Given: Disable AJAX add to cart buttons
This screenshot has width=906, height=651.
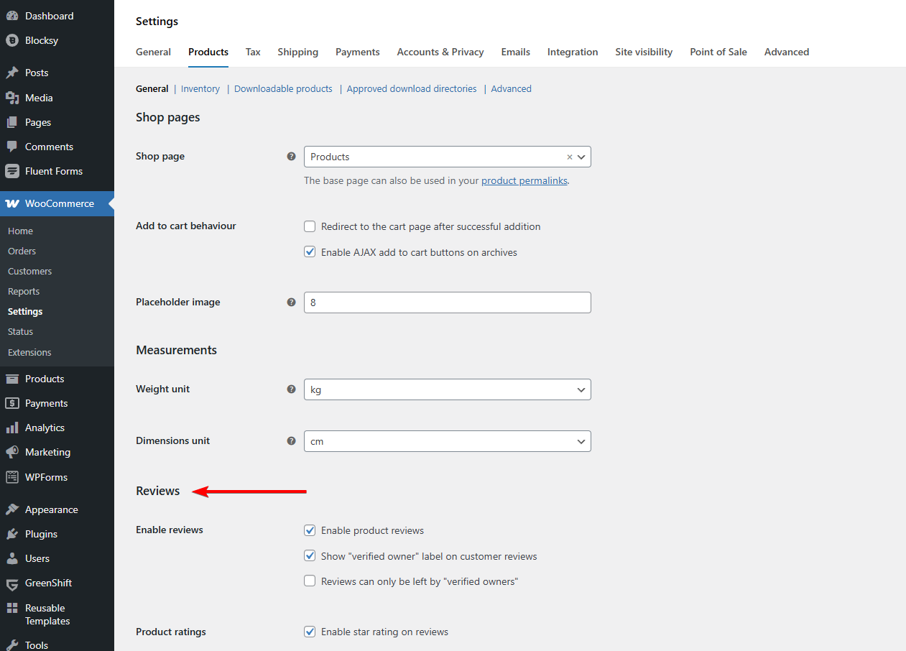Looking at the screenshot, I should pos(310,252).
